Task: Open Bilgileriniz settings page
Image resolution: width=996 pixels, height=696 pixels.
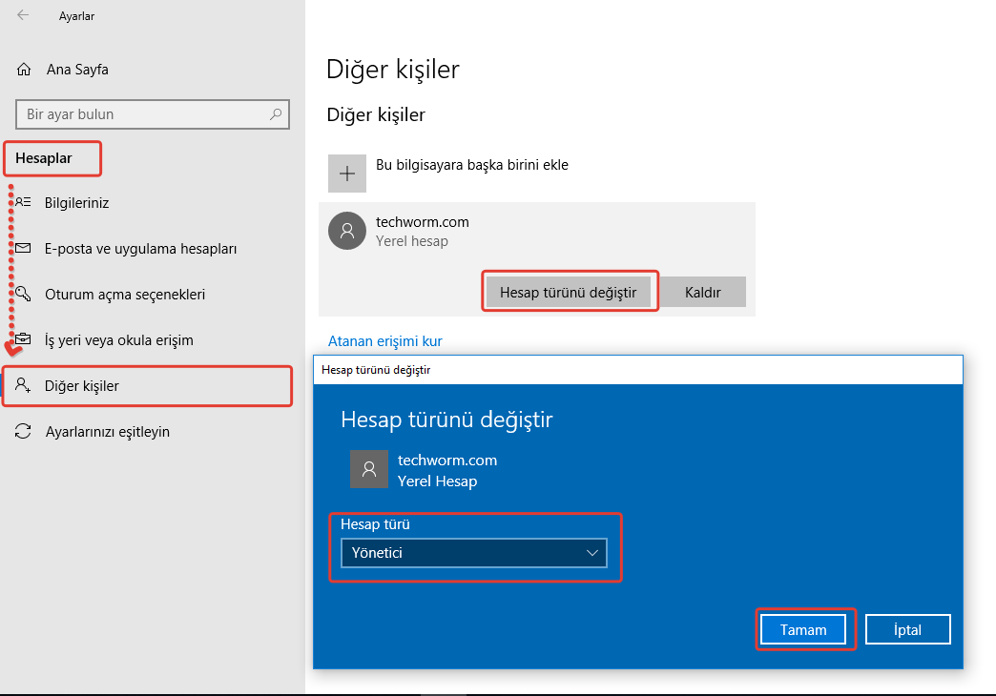Action: pos(76,203)
